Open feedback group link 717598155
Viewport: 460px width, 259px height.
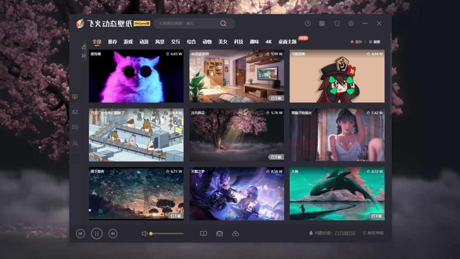(345, 233)
